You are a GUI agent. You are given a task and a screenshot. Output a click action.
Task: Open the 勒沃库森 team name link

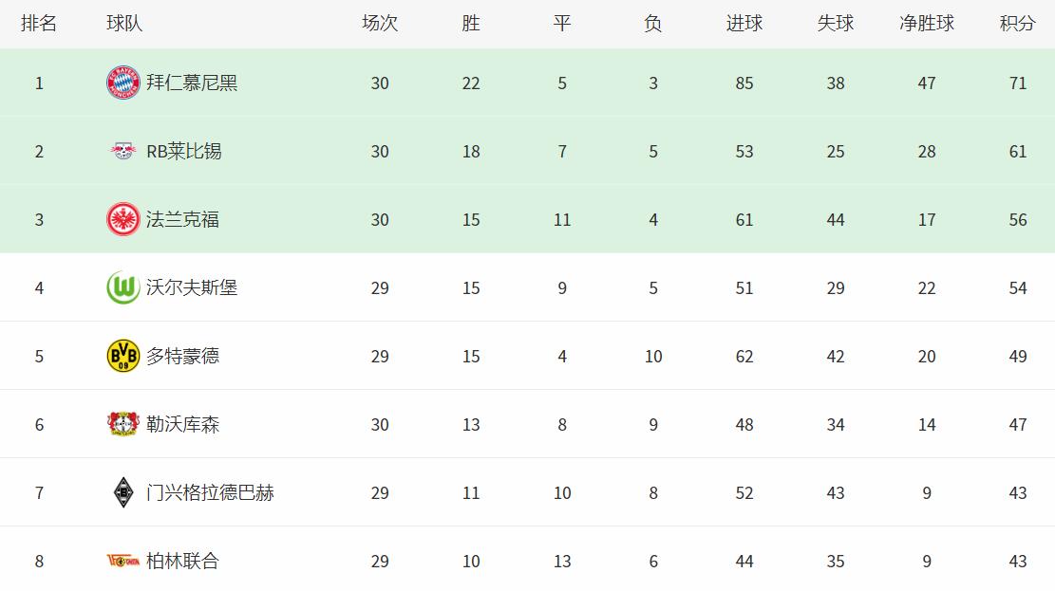click(182, 424)
